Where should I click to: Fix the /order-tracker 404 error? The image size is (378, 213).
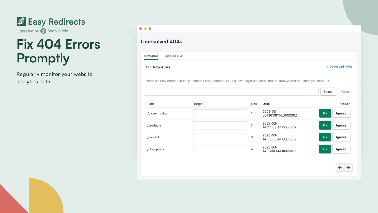tap(325, 113)
